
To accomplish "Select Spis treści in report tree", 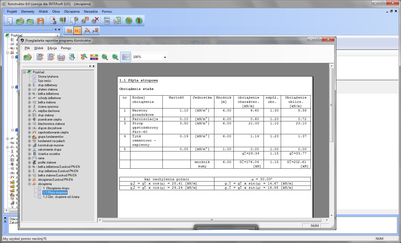I will click(44, 81).
